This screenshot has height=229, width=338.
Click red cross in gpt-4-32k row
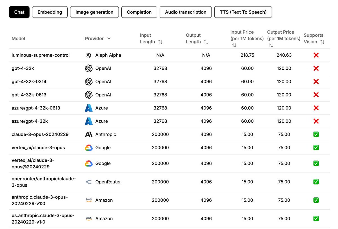pos(316,69)
